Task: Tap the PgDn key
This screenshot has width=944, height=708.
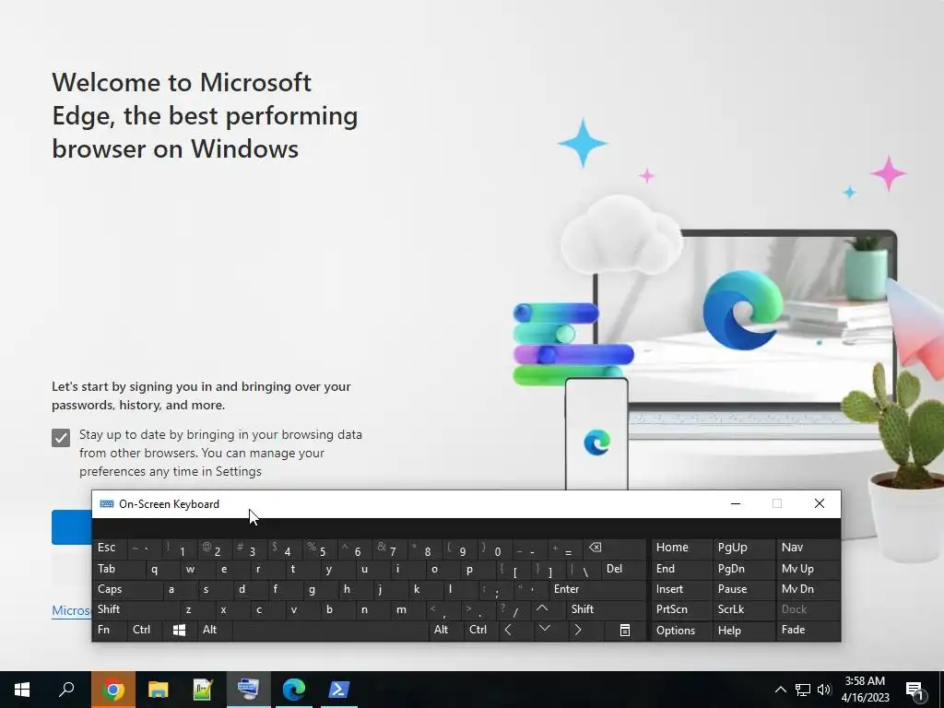Action: pyautogui.click(x=743, y=568)
